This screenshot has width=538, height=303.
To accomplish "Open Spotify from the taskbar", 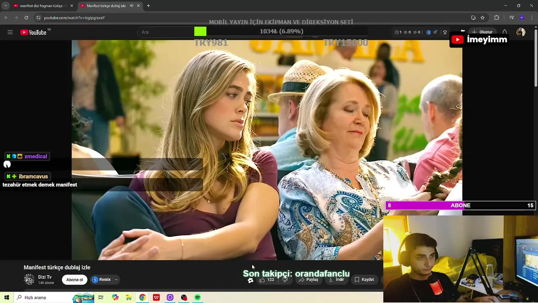I will pos(198,298).
